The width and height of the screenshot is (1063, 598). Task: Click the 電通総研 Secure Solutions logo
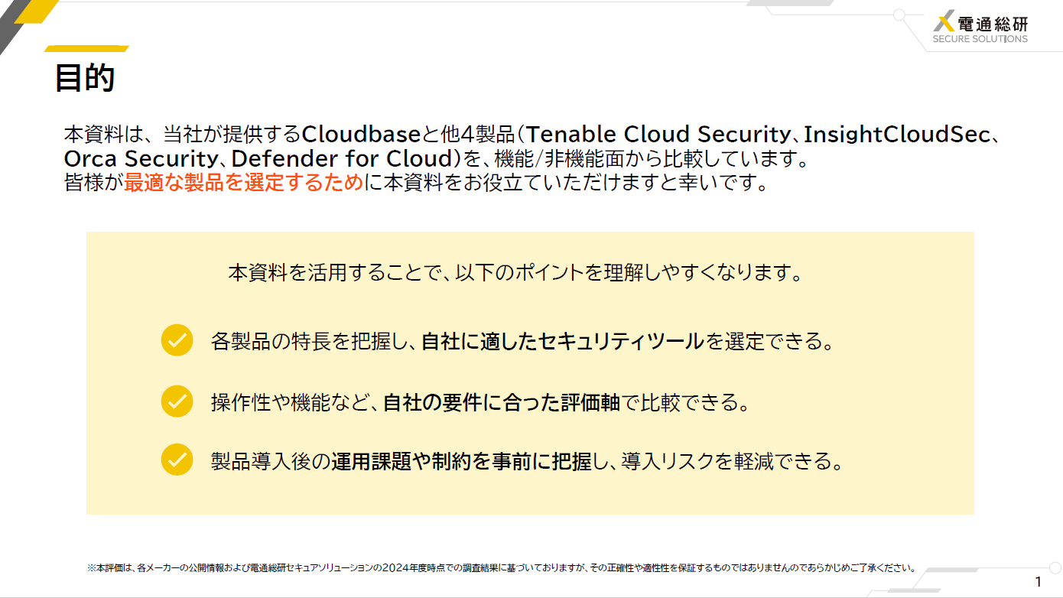point(980,29)
